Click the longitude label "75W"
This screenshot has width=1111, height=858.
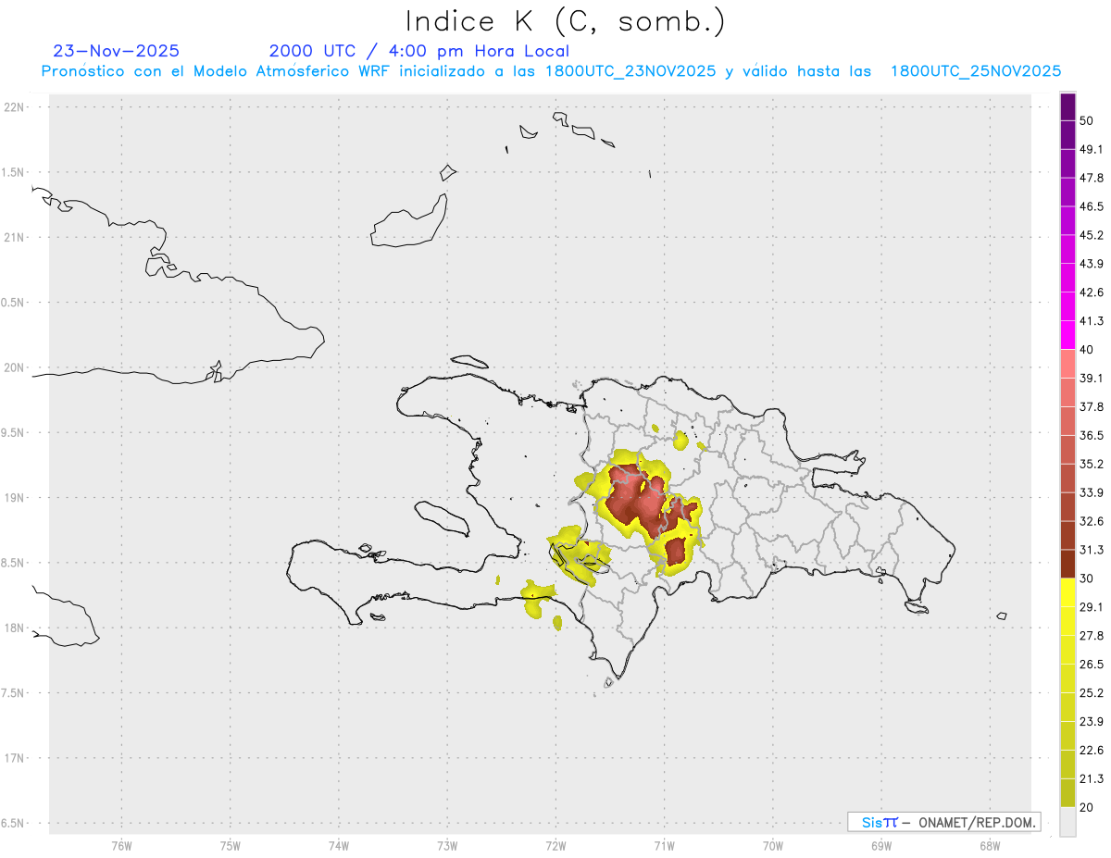(230, 845)
